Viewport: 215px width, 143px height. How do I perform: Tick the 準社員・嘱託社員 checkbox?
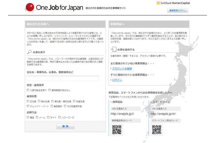pyautogui.click(x=52, y=101)
